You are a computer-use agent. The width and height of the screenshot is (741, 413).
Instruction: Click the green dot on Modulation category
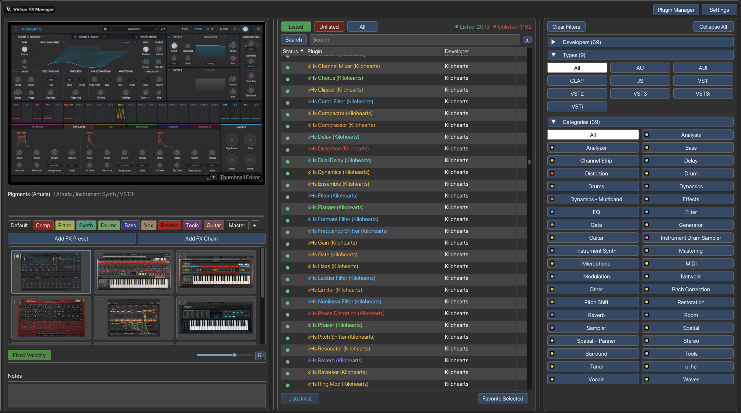click(552, 276)
